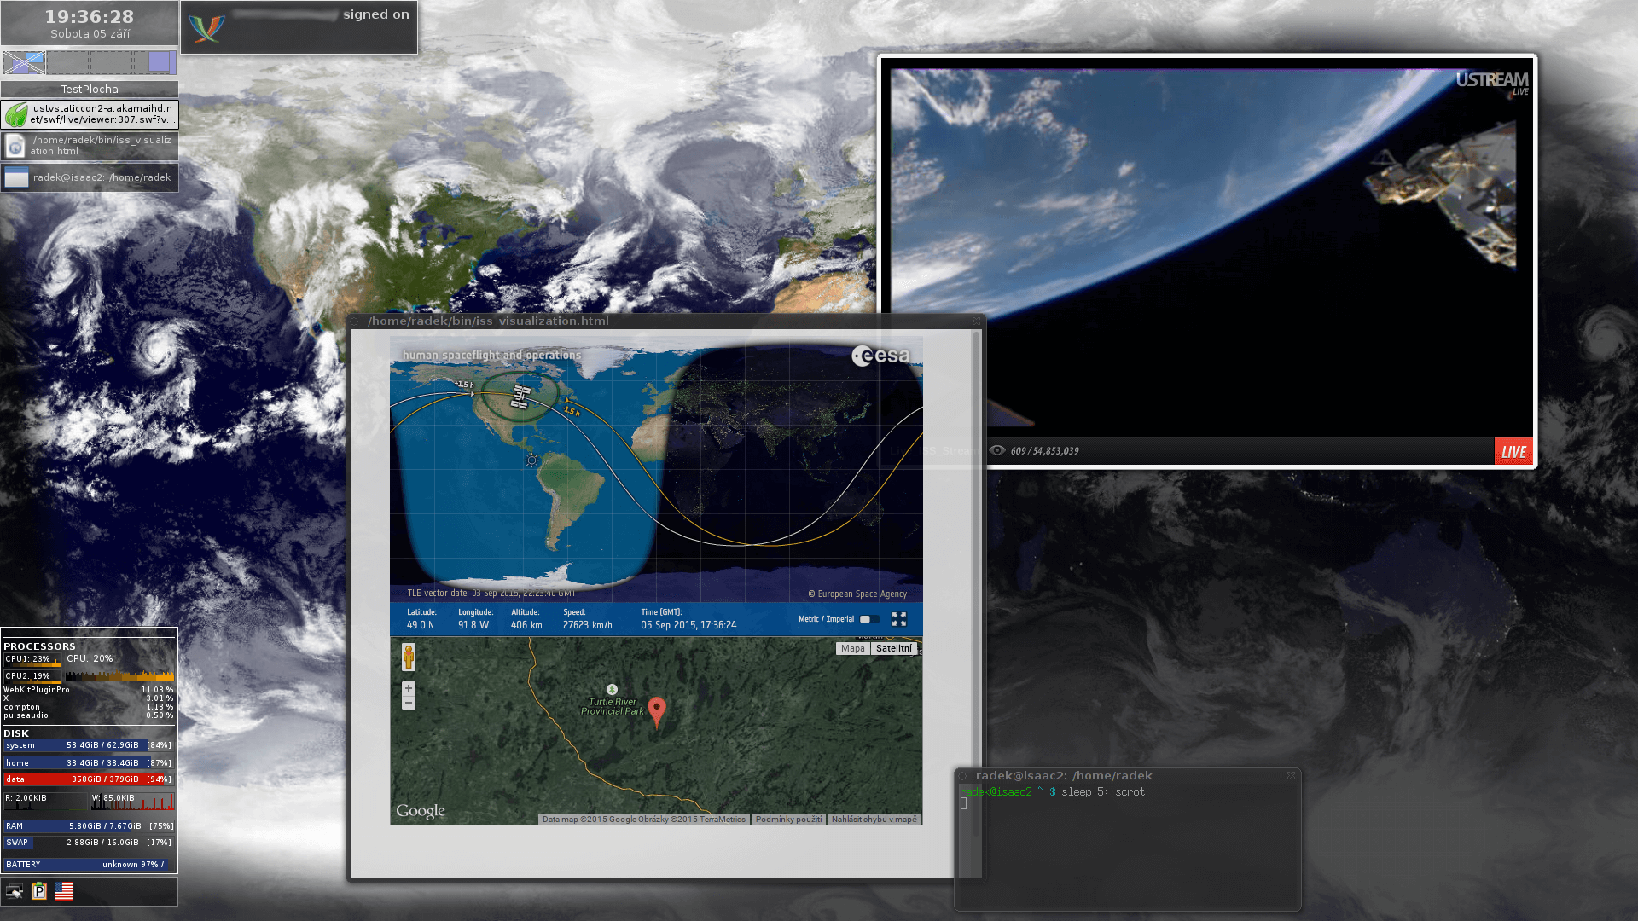Viewport: 1638px width, 921px height.
Task: Click the CPU1: 23% graph
Action: (x=32, y=659)
